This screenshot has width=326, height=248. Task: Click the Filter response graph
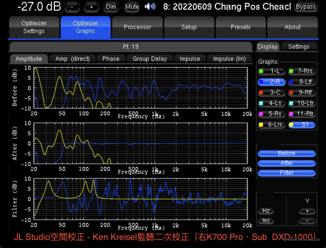[140, 199]
